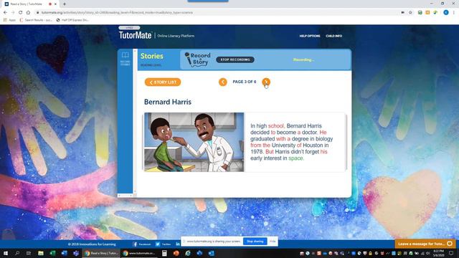Open Windows taskbar search
Image resolution: width=459 pixels, height=258 pixels.
click(17, 253)
